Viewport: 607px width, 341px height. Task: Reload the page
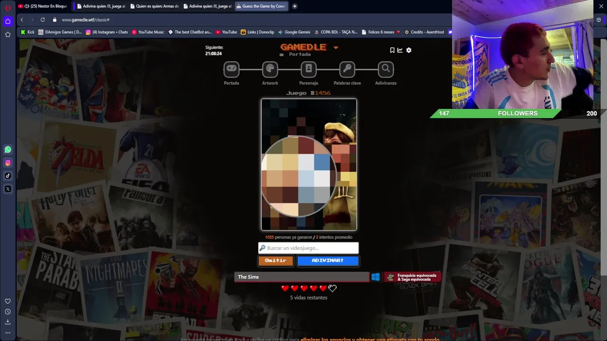(x=43, y=19)
